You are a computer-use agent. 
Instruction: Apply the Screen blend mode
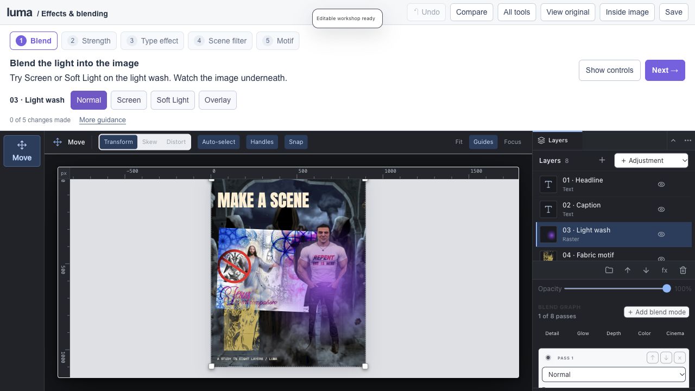[x=129, y=100]
